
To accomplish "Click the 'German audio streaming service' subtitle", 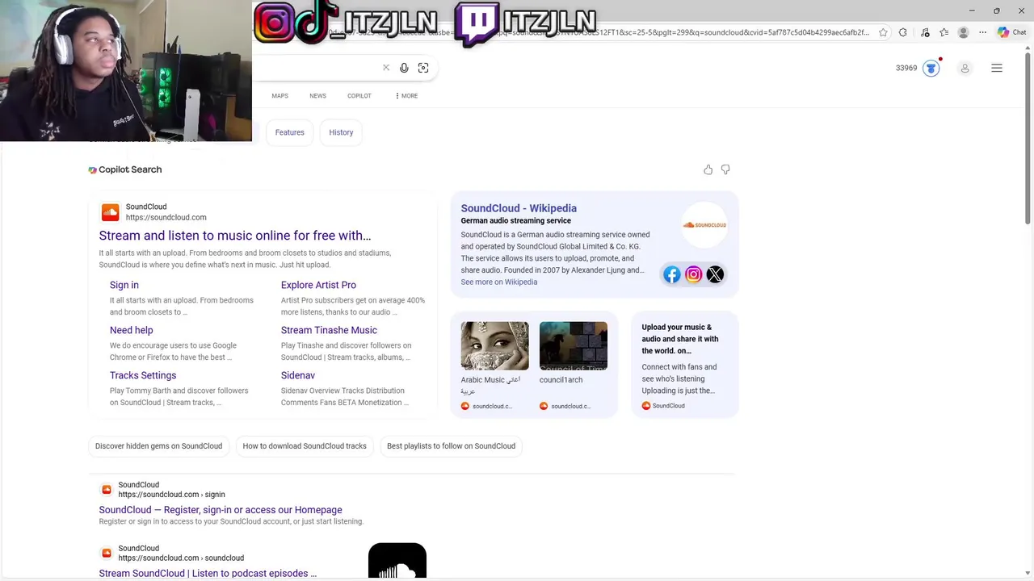I will pos(515,220).
